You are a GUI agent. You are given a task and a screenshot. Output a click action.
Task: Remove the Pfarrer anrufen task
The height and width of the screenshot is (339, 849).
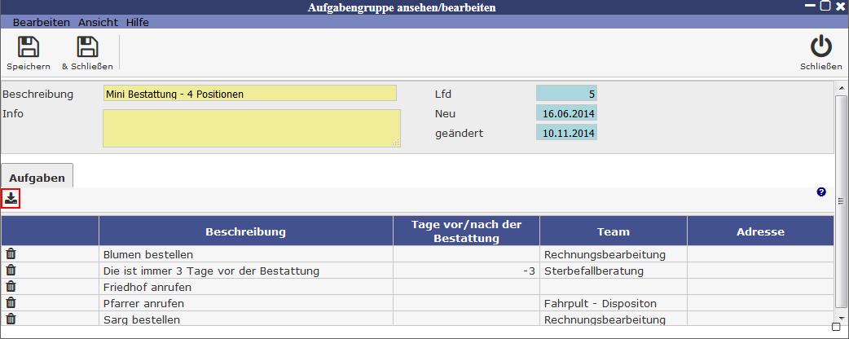point(11,303)
